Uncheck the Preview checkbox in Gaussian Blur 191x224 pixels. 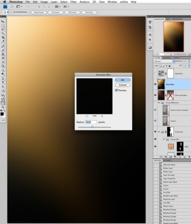point(116,90)
